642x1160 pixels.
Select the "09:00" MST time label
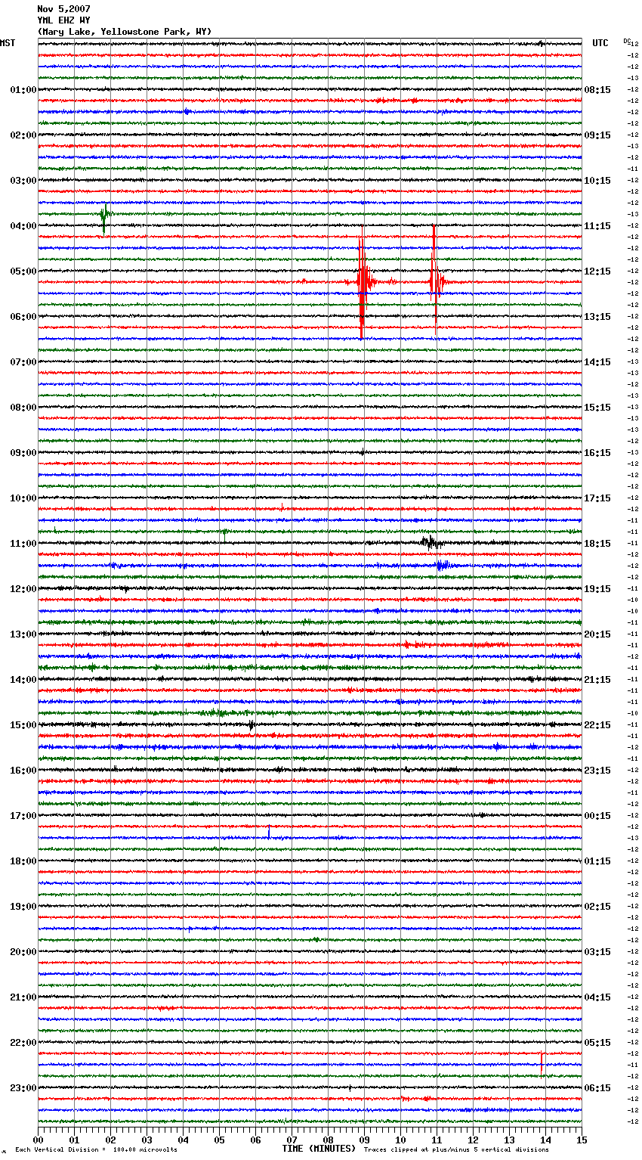coord(23,453)
